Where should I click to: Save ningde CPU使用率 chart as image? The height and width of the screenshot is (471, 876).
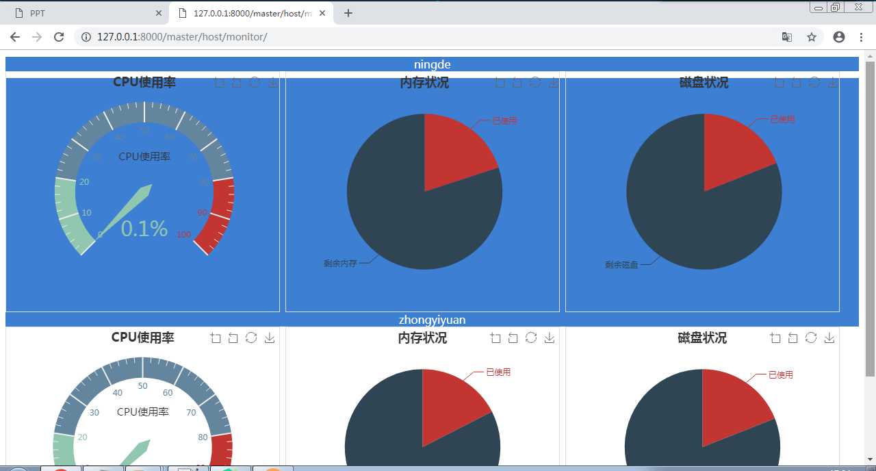tap(273, 82)
